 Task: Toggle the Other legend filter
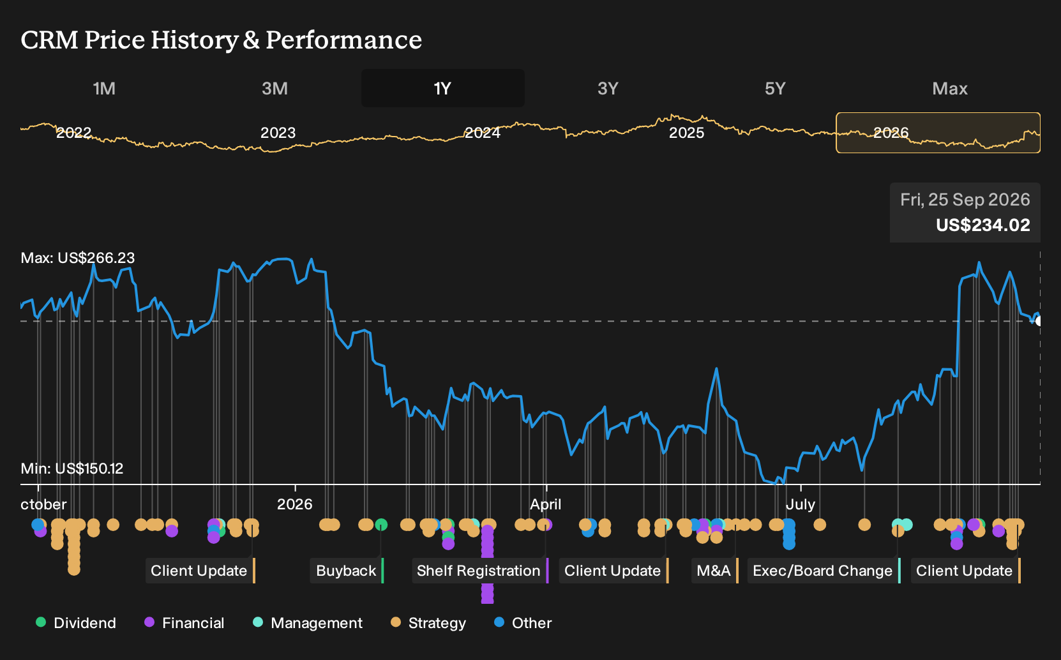pos(523,623)
